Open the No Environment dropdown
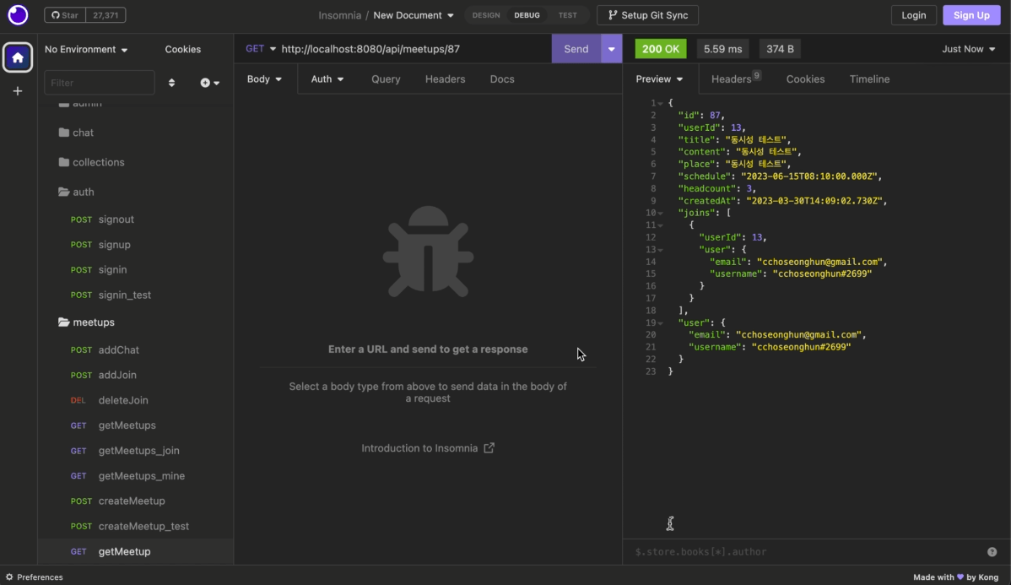Viewport: 1011px width, 585px height. pos(86,49)
